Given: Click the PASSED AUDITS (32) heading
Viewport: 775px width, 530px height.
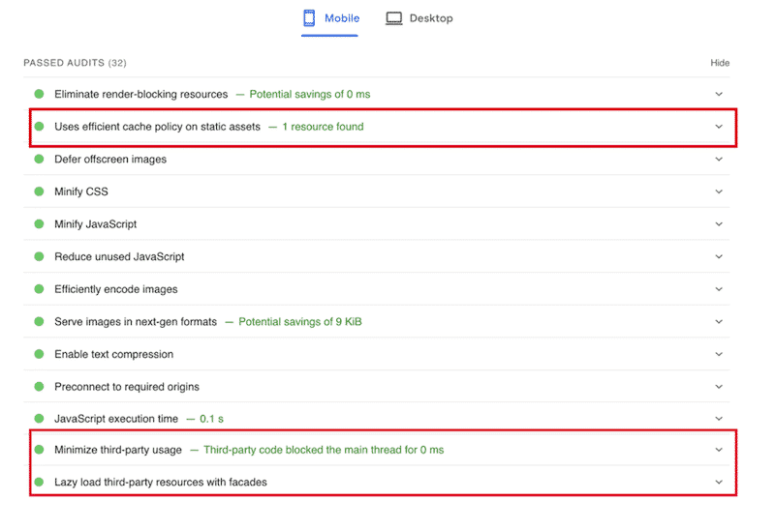Looking at the screenshot, I should click(76, 63).
